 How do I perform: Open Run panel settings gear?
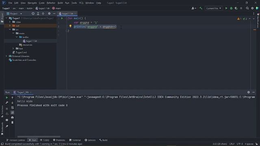coord(248,92)
